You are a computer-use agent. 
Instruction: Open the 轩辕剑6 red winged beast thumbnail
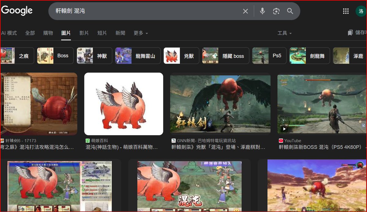coord(39,104)
